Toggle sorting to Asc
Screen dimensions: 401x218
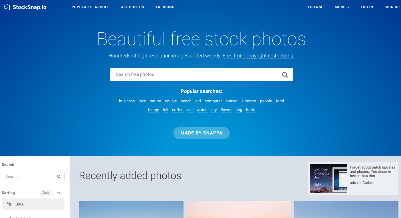pyautogui.click(x=59, y=192)
